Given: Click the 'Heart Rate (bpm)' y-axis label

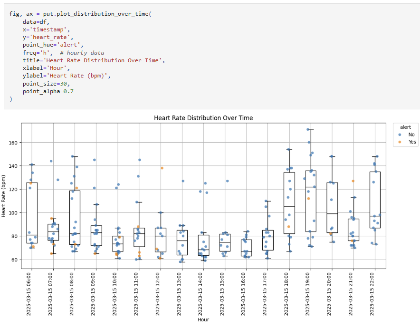Looking at the screenshot, I should [4, 196].
